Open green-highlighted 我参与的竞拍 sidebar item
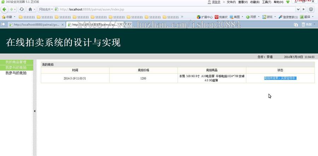Screen dimensions: 318x156 pos(16,68)
